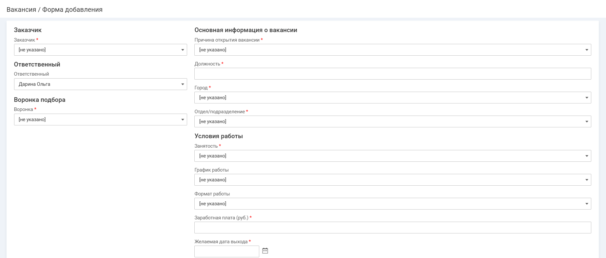Image resolution: width=606 pixels, height=258 pixels.
Task: Click the arrow of Город combo box
Action: click(x=587, y=98)
